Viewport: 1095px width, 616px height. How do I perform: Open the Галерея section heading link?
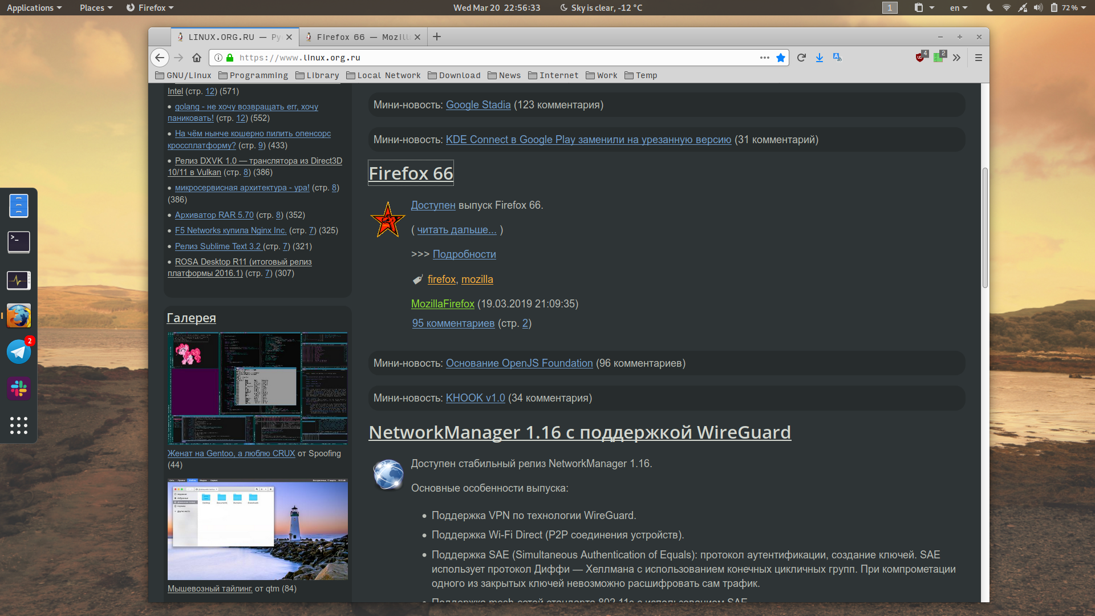click(x=191, y=318)
